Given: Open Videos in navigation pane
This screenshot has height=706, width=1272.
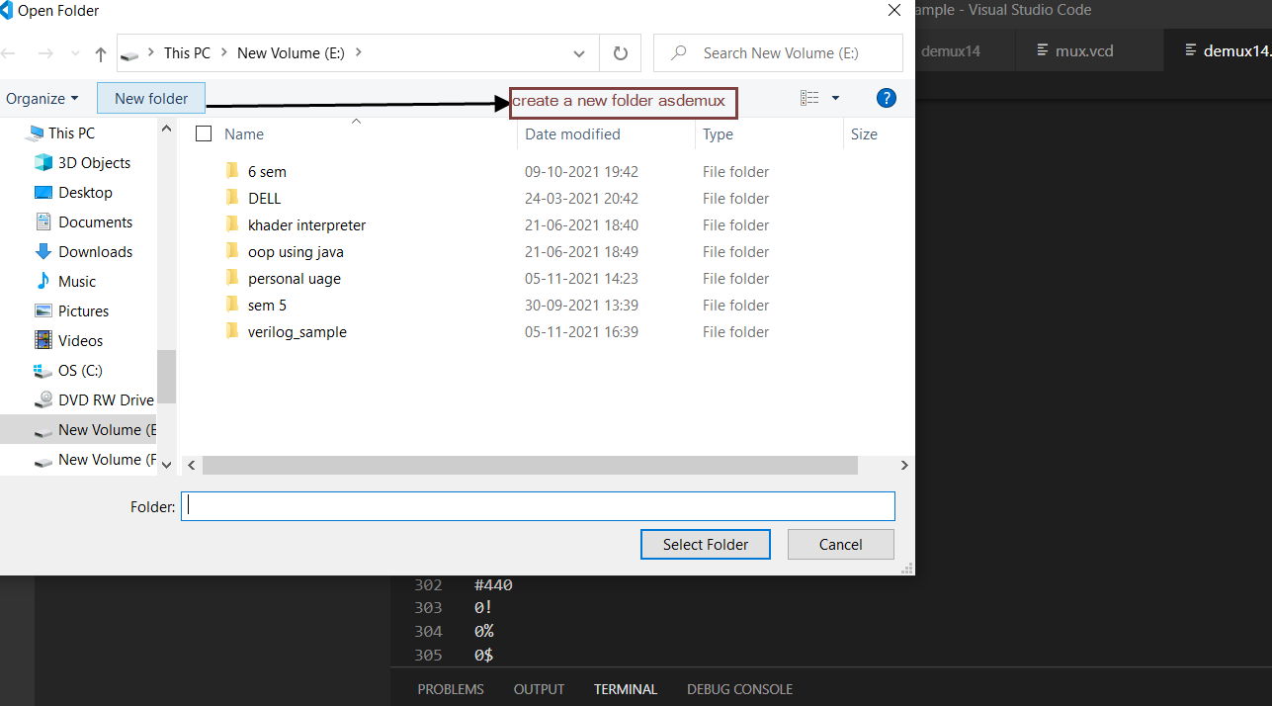Looking at the screenshot, I should (x=80, y=340).
